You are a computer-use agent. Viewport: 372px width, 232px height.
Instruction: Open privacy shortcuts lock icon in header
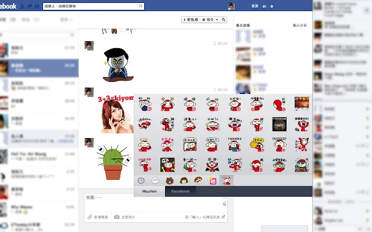(x=264, y=6)
